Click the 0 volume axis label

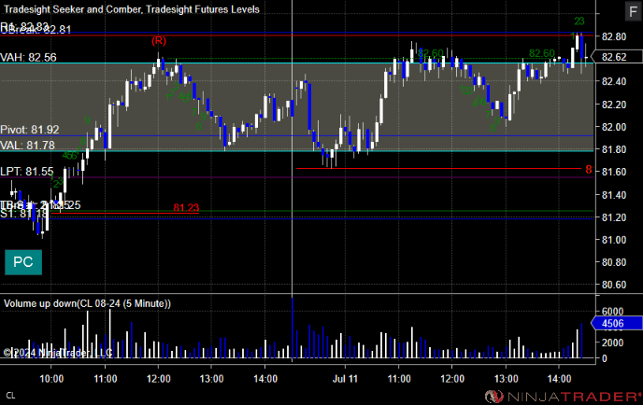(x=604, y=358)
